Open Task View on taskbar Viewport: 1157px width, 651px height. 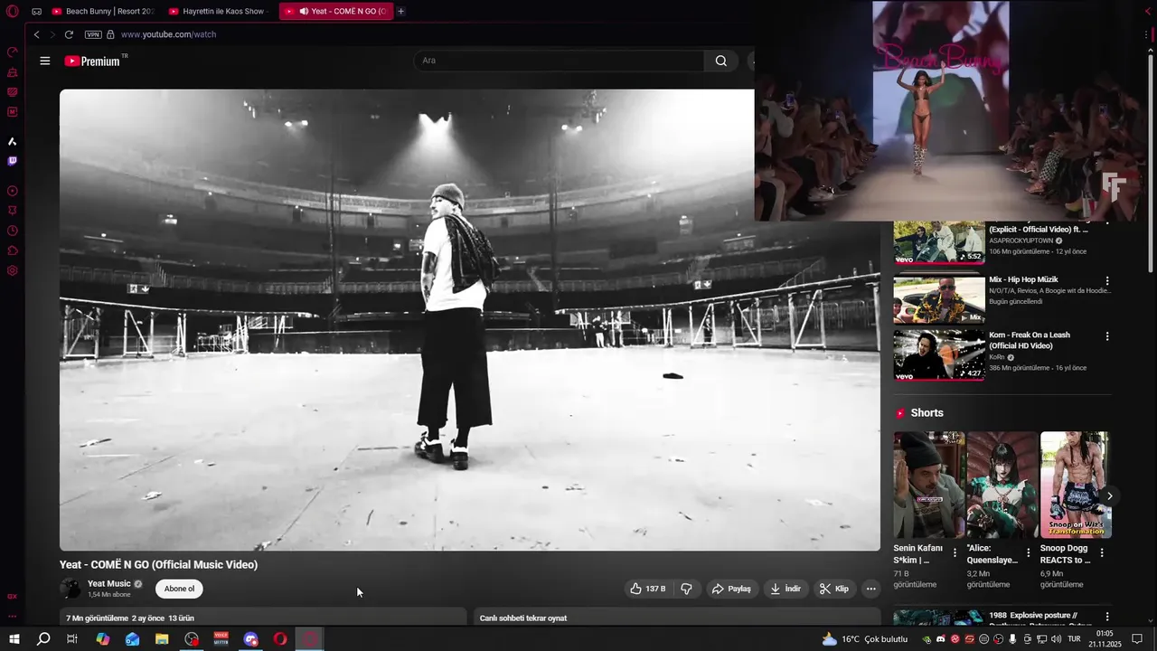[72, 639]
